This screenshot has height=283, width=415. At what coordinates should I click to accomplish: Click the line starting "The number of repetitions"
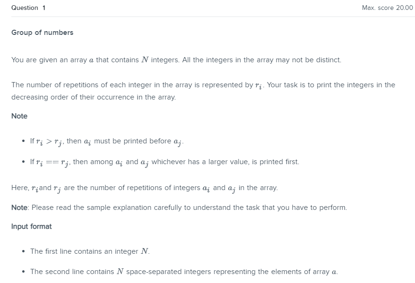(203, 85)
